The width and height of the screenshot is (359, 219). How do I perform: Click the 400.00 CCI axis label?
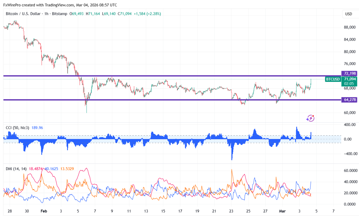[x=350, y=125]
